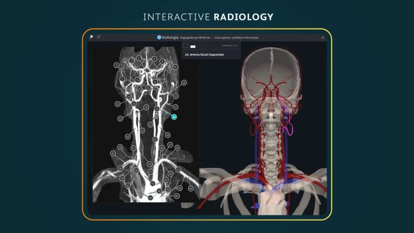This screenshot has height=233, width=414.
Task: Select the '20. Arteria facial (izquierda)' label
Action: [205, 54]
